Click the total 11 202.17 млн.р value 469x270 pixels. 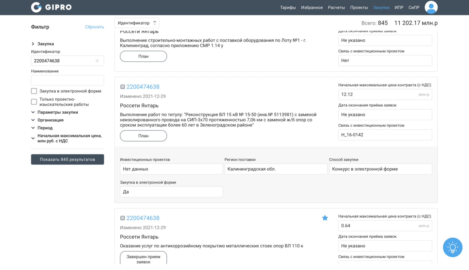(416, 23)
